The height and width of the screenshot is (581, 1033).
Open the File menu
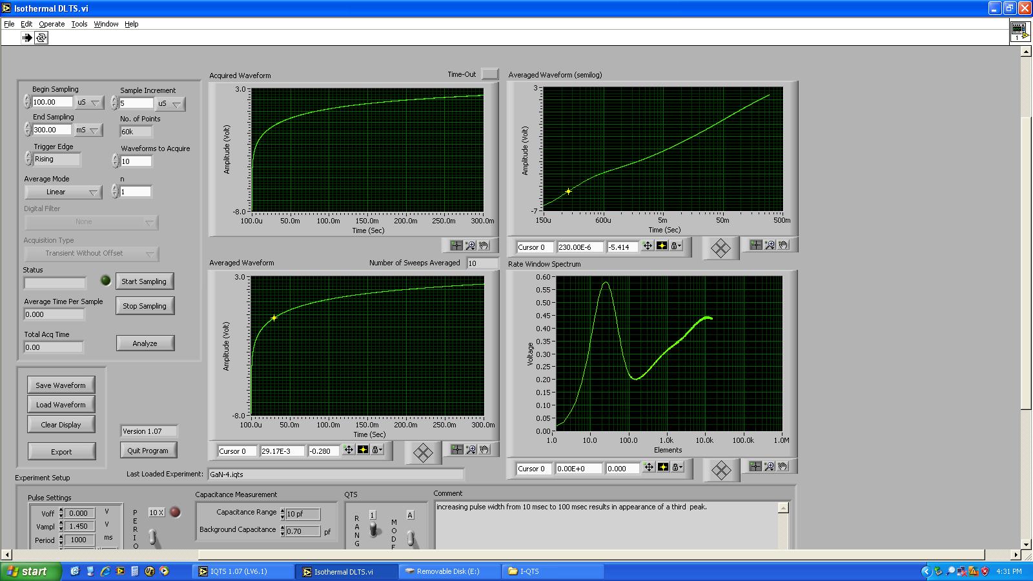click(x=9, y=24)
